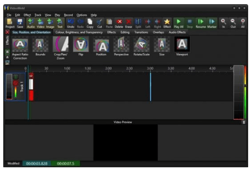
Task: Click the Left trim toolbar icon
Action: 148,23
